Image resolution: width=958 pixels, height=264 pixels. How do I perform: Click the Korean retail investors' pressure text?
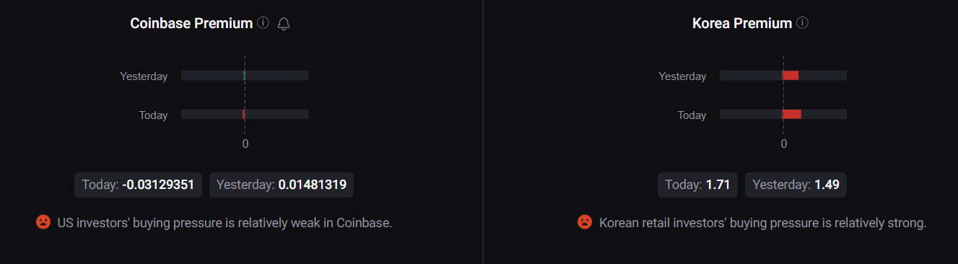tap(762, 223)
